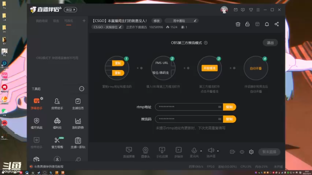Add a new scene with plus

(84, 21)
